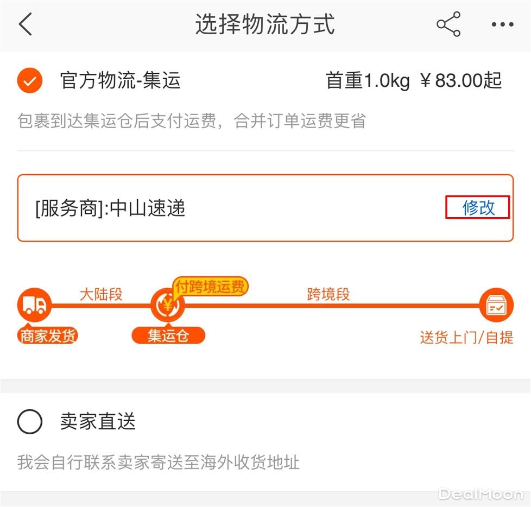Image resolution: width=531 pixels, height=507 pixels.
Task: Tap the 卖家直送 option title
Action: [98, 422]
